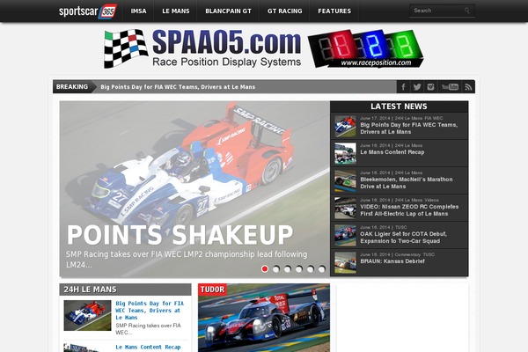The height and width of the screenshot is (352, 528).
Task: Open Nissan ZEOD RC video thumbnail
Action: pos(345,208)
